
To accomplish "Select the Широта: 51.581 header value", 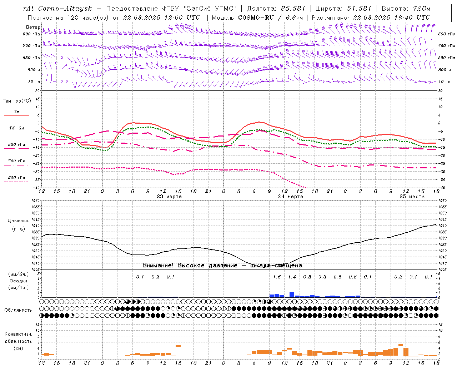I will click(x=343, y=9).
